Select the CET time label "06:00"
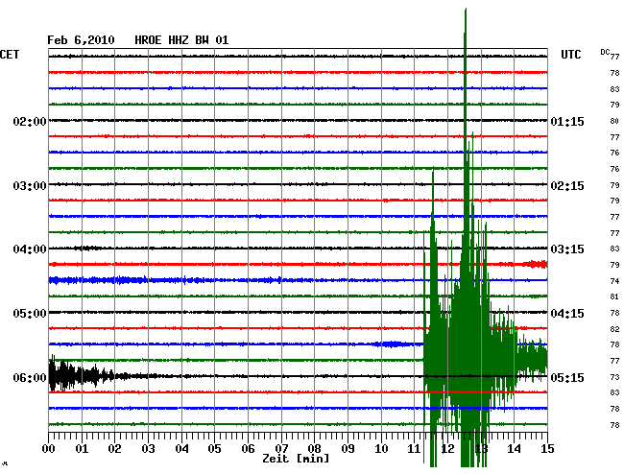Screen dimensions: 624x474 point(30,377)
